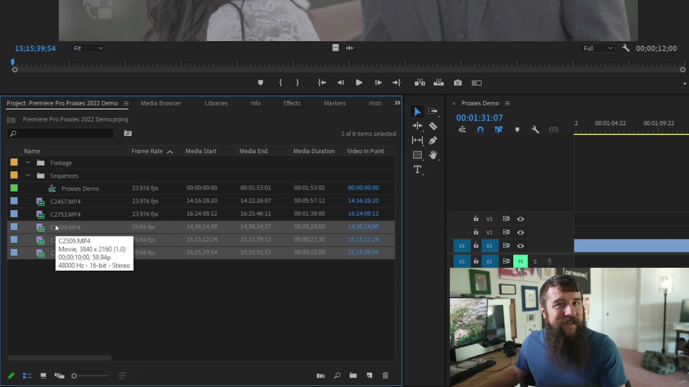
Task: Open Timeline Display Settings wrench
Action: point(535,130)
